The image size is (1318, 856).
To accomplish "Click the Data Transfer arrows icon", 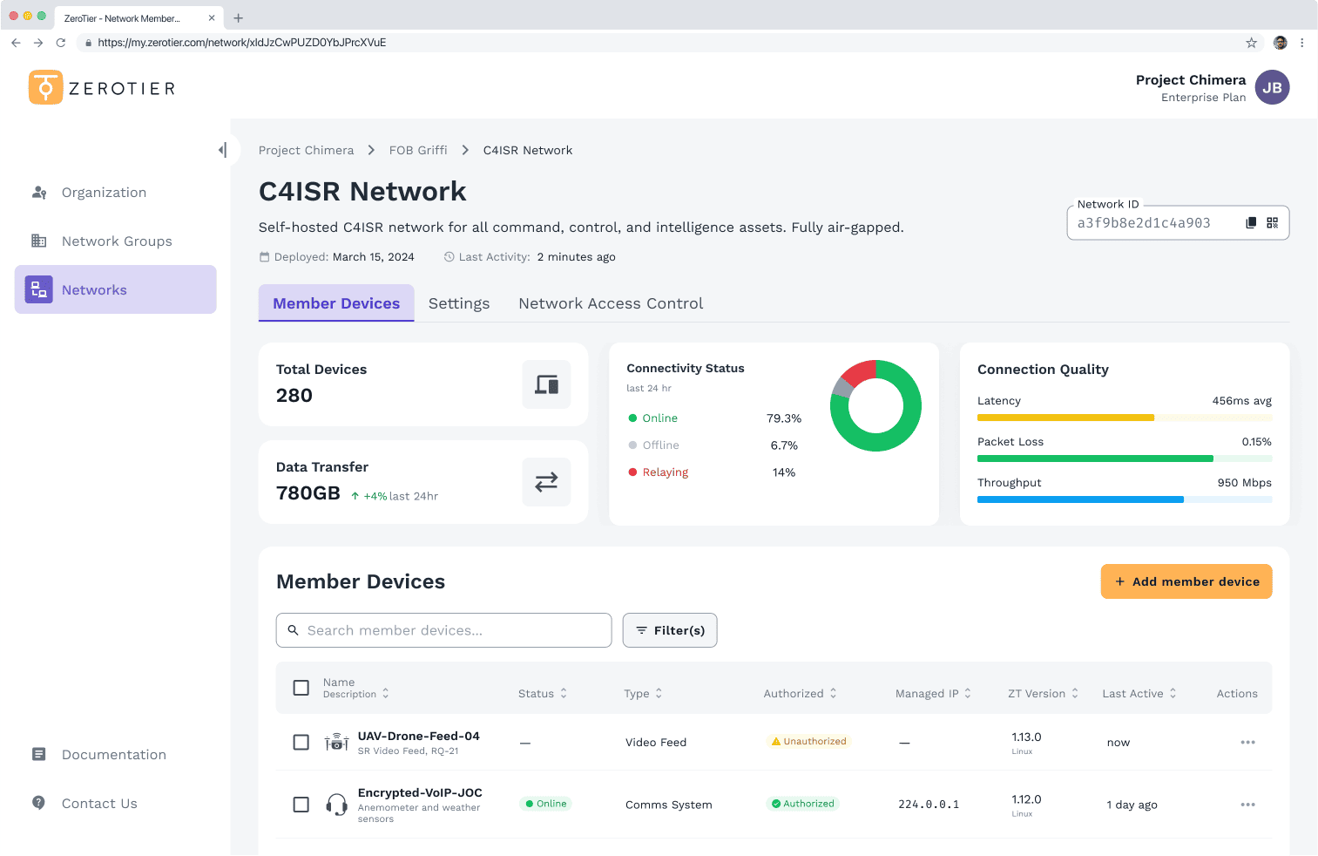I will (547, 482).
